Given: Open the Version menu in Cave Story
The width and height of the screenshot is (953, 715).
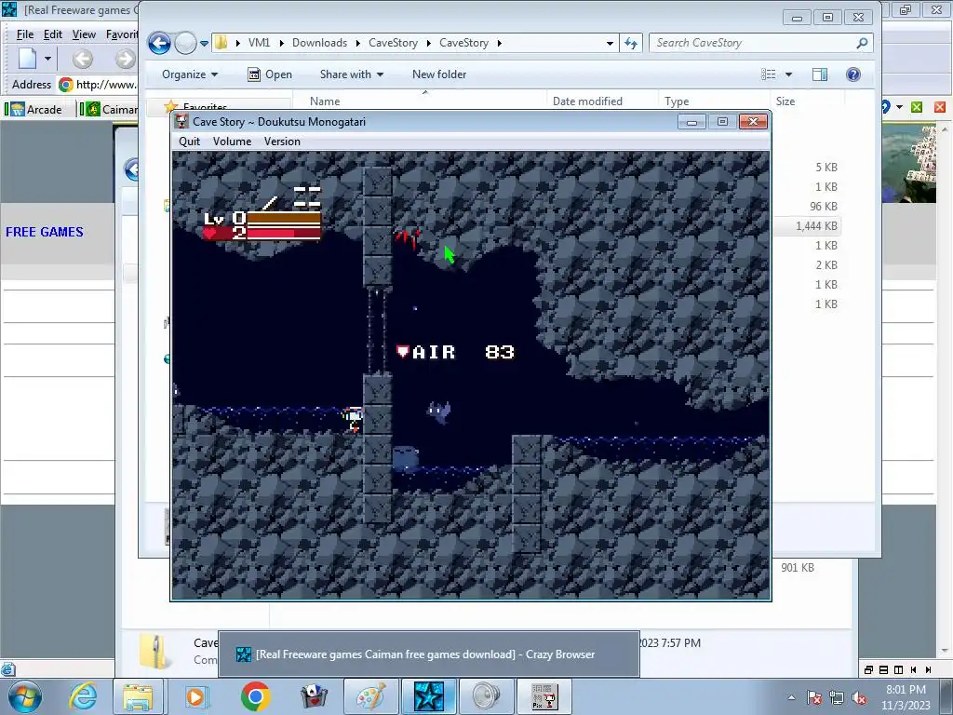Looking at the screenshot, I should 282,142.
